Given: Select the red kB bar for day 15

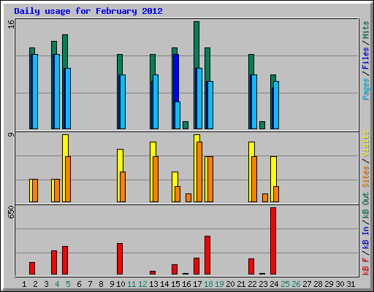Looking at the screenshot, I should point(175,269).
